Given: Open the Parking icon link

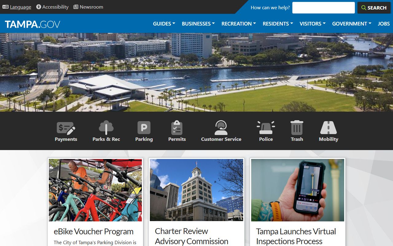Looking at the screenshot, I should [x=144, y=128].
